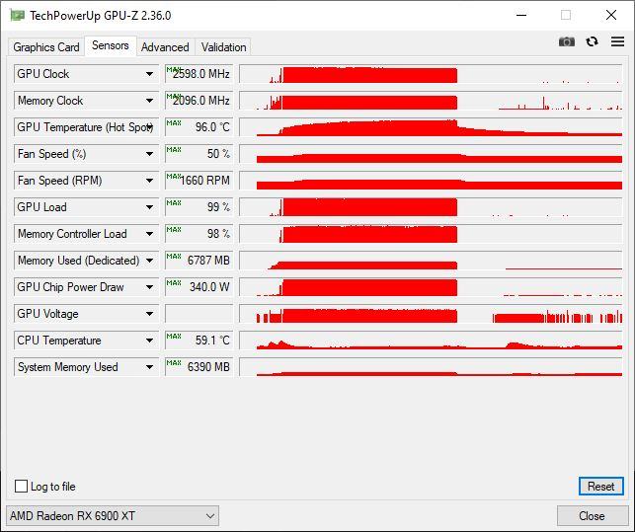Click the 6787 MB memory used value
This screenshot has height=532, width=635.
pos(199,261)
